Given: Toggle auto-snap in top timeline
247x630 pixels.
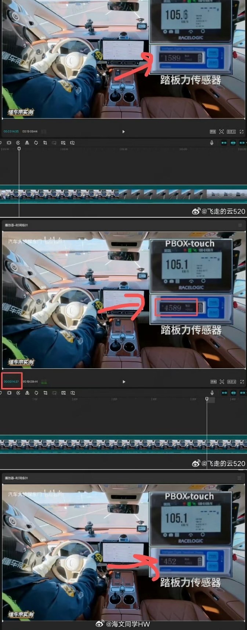Looking at the screenshot, I should [x=233, y=143].
